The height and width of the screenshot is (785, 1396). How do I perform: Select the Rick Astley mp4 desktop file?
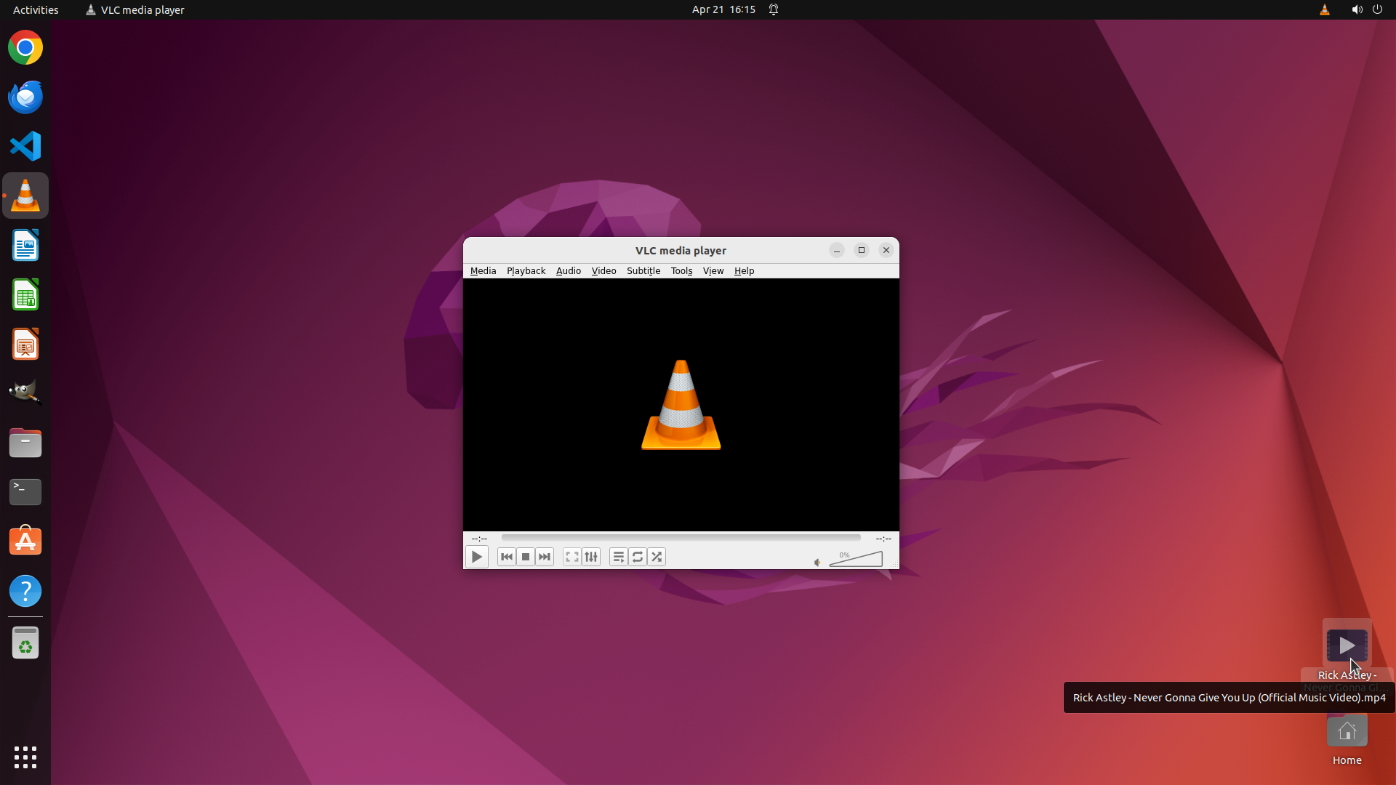coord(1347,645)
